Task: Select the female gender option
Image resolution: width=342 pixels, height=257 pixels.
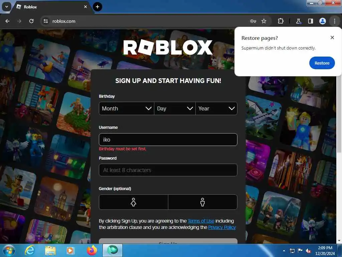Action: (134, 202)
